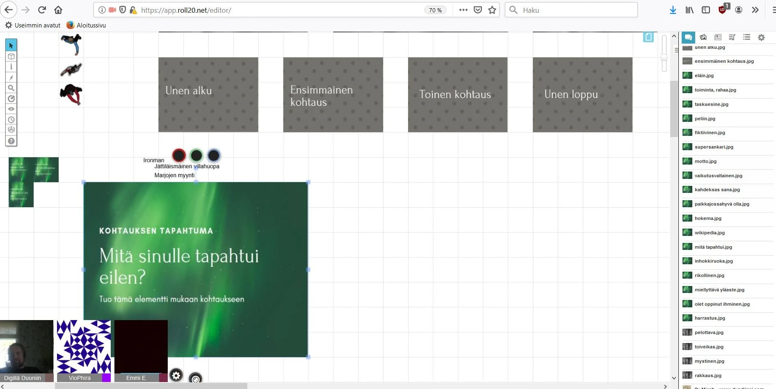Open mitä tapahtui.jpg entry

727,247
